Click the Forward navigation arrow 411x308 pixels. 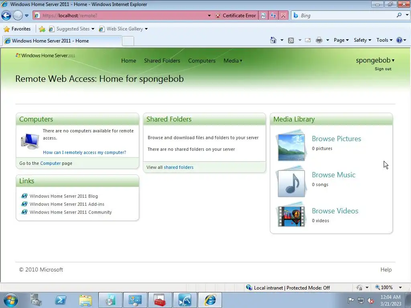(18, 16)
